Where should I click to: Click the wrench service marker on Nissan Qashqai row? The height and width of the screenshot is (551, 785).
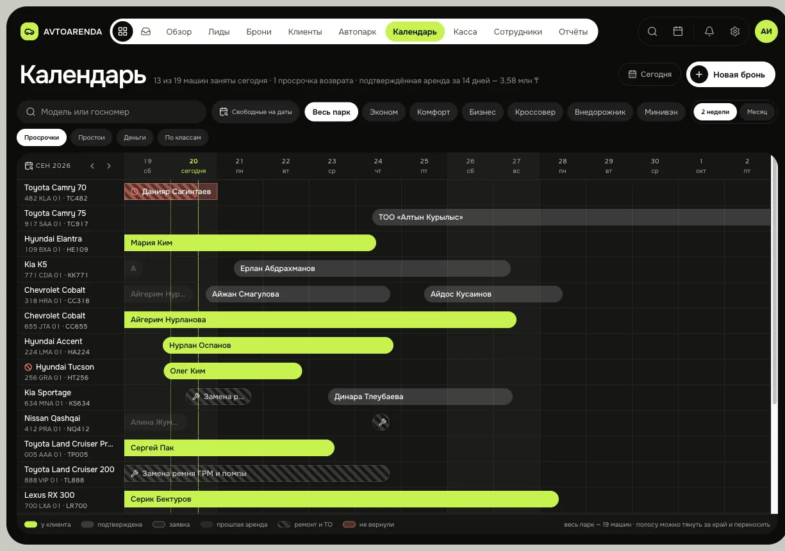(381, 422)
